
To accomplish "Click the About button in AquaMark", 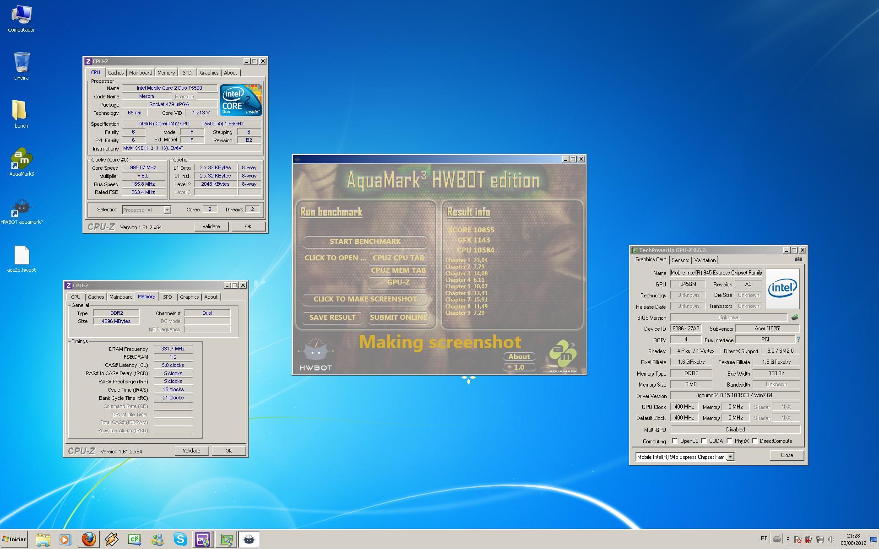I will [x=519, y=356].
